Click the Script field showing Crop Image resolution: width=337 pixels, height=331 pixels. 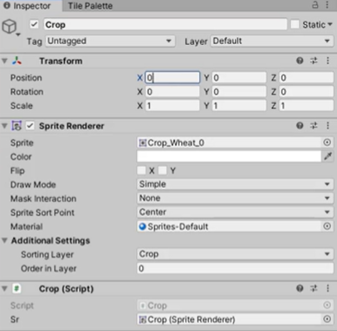point(230,305)
